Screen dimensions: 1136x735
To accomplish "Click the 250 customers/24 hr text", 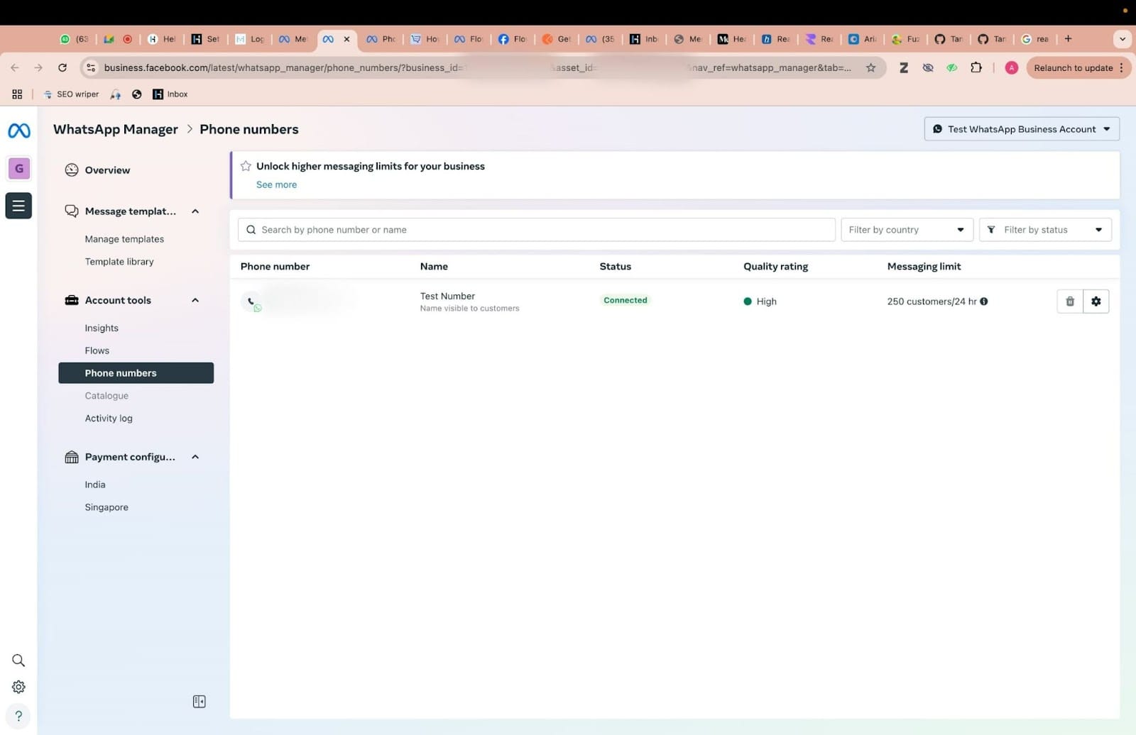I will (932, 302).
